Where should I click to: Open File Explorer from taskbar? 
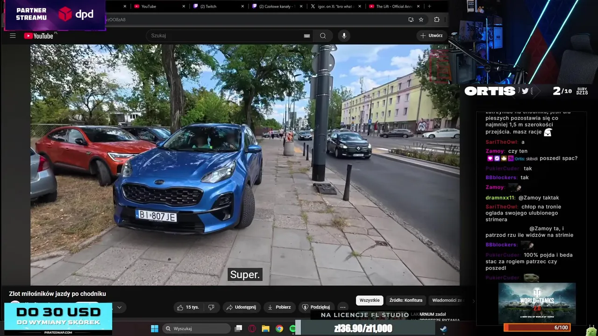(x=265, y=329)
